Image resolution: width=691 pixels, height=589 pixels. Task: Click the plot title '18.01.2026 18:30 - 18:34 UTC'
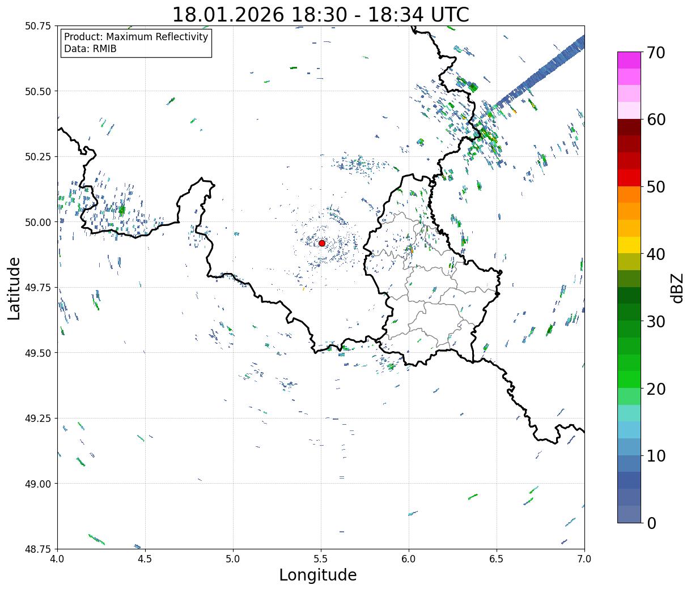[320, 14]
